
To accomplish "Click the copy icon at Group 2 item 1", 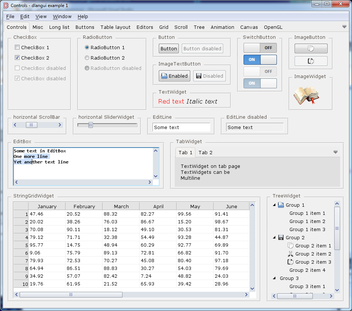I will [x=290, y=246].
